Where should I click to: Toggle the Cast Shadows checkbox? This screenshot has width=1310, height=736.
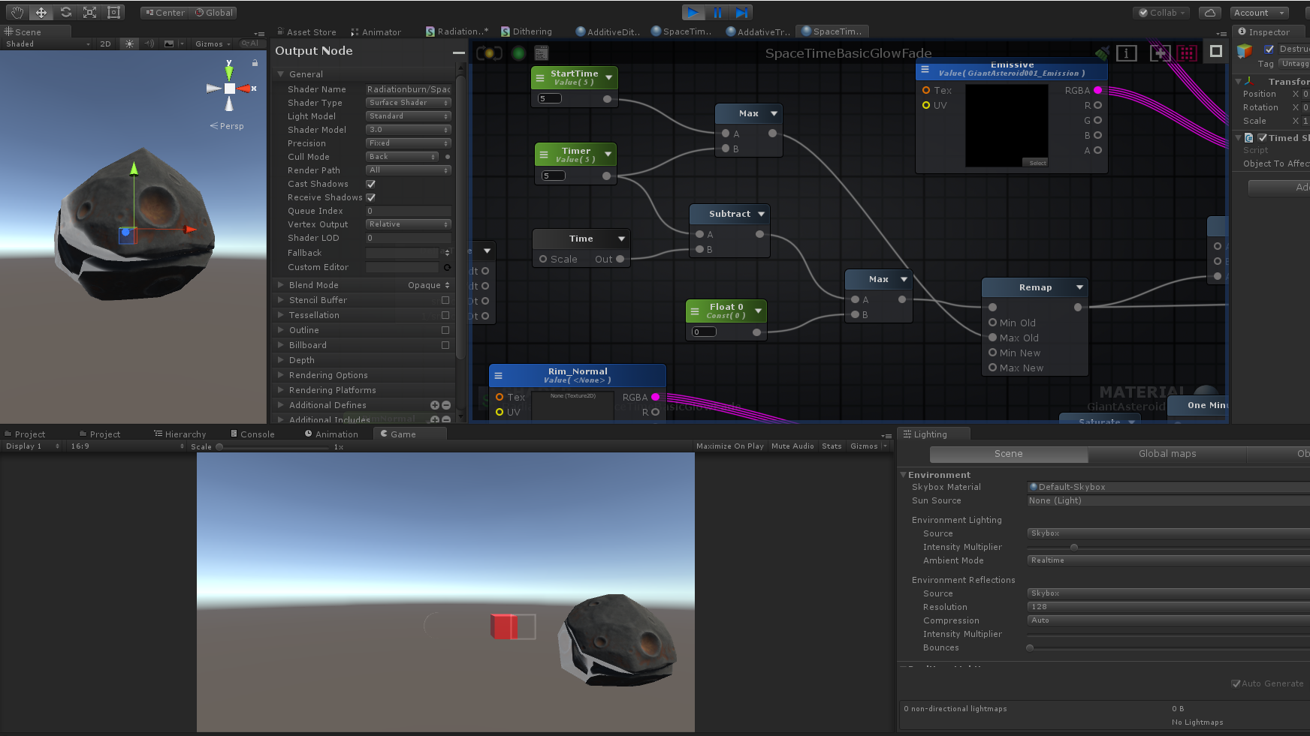pyautogui.click(x=370, y=184)
